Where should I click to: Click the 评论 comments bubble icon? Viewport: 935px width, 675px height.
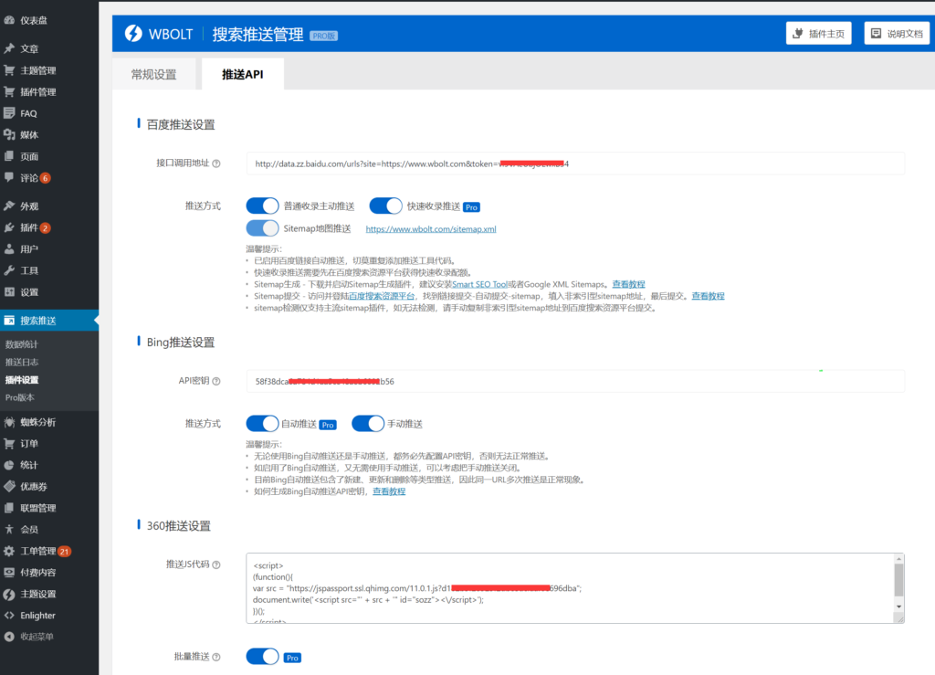9,178
